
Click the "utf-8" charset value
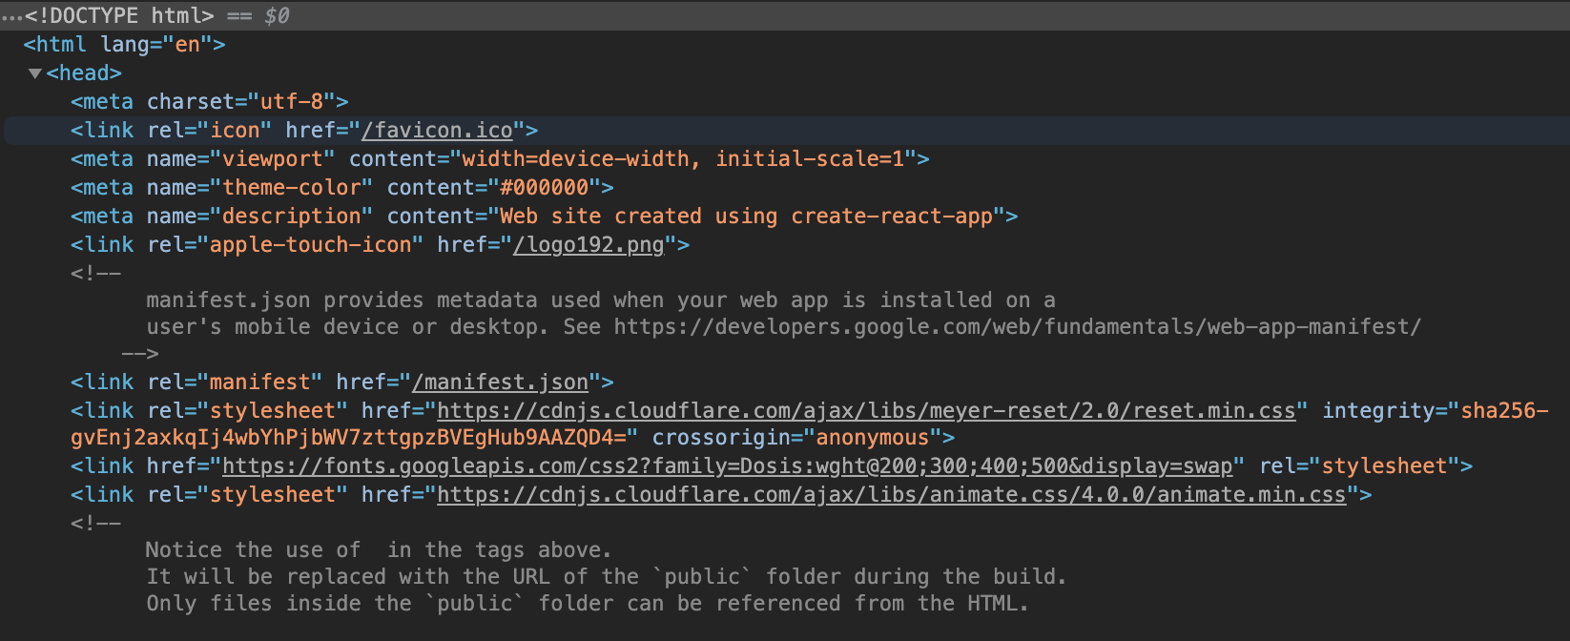(x=291, y=102)
